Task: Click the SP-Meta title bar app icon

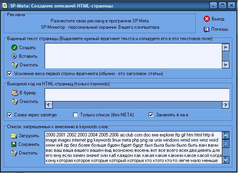Action: 5,6
